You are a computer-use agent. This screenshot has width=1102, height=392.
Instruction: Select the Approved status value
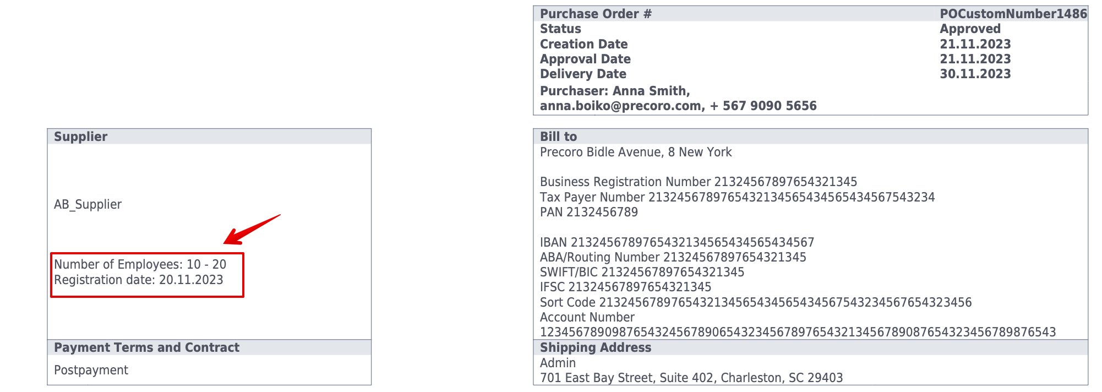[x=969, y=29]
